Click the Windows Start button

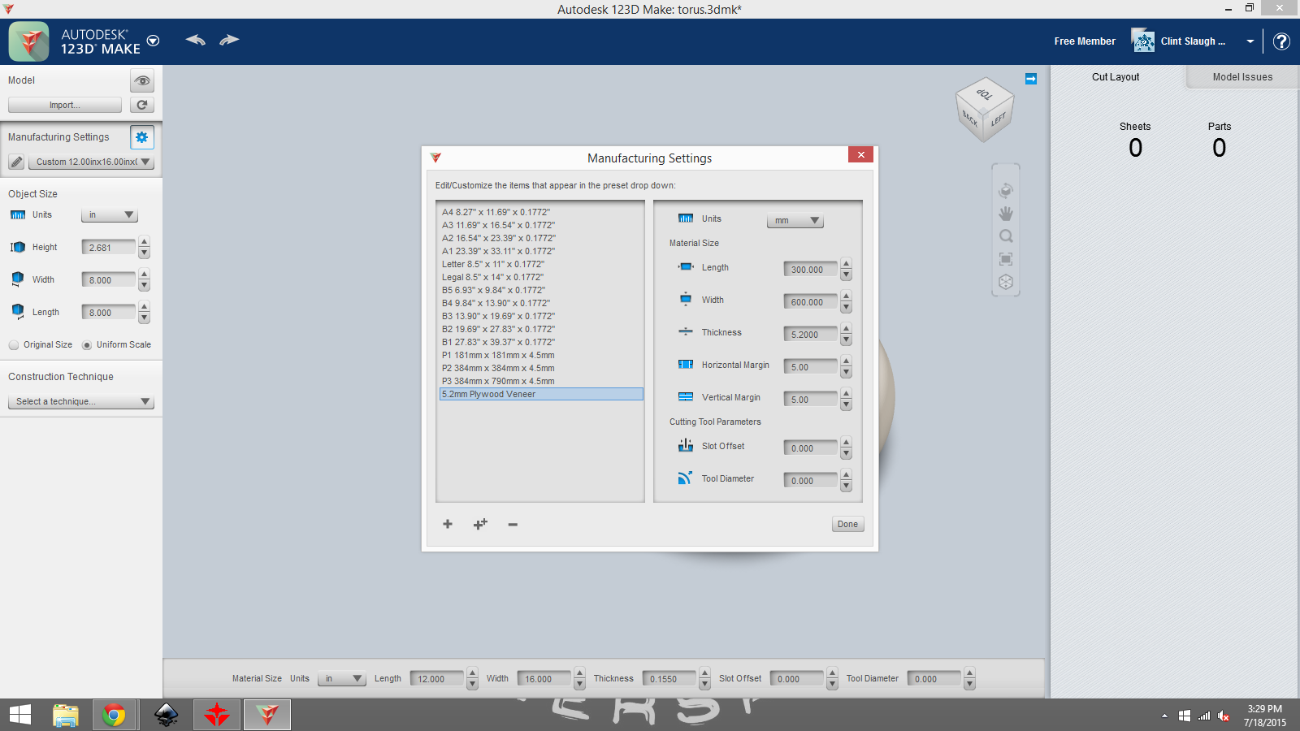click(x=20, y=715)
